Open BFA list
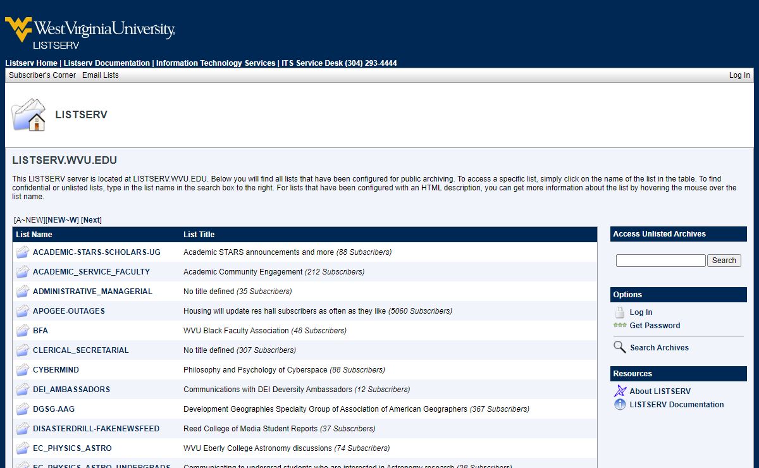The width and height of the screenshot is (759, 468). pos(40,331)
